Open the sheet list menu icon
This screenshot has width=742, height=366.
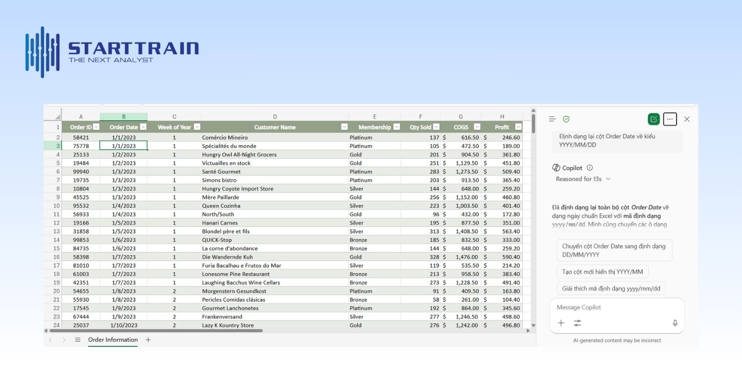click(x=77, y=340)
